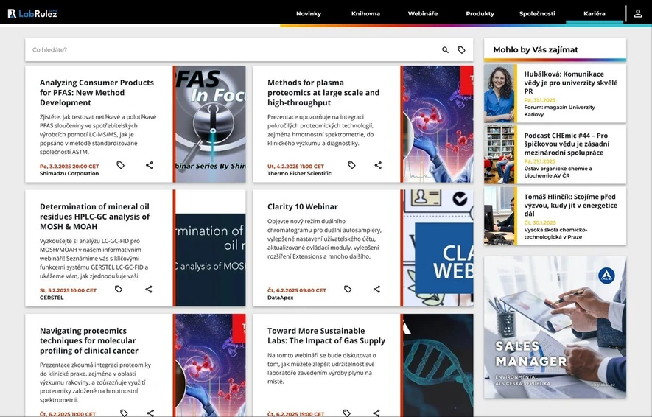Click 'GERSTEL' company name
The width and height of the screenshot is (652, 417).
point(52,298)
